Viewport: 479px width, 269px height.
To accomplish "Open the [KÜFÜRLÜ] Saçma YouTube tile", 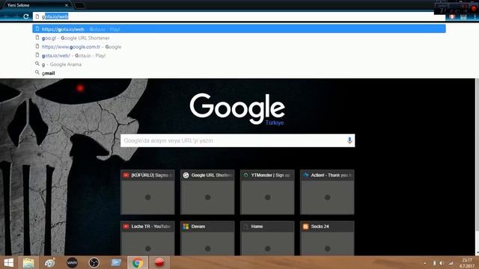I will pos(147,192).
